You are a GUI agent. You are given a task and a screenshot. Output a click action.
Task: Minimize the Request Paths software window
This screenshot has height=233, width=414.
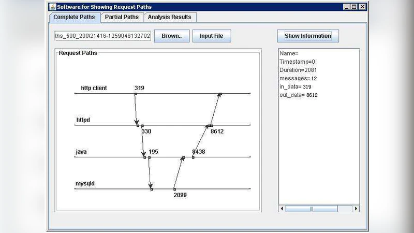[x=346, y=7]
